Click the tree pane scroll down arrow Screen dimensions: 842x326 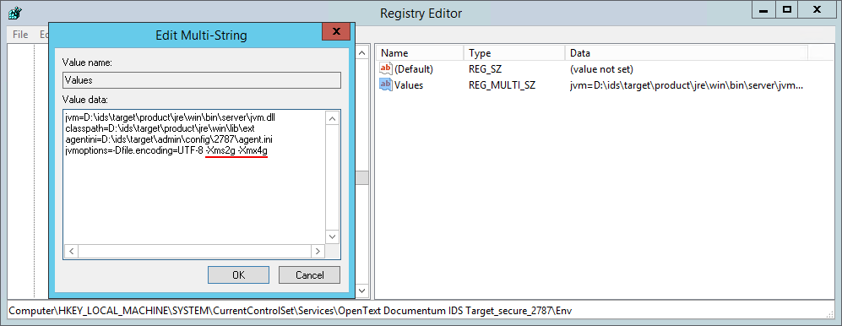click(x=362, y=291)
